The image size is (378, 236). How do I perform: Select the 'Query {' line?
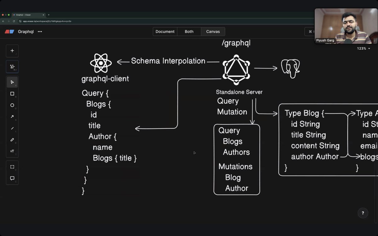95,93
